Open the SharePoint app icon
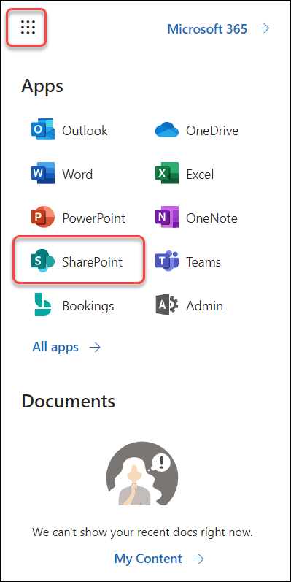291x582 pixels. click(43, 261)
